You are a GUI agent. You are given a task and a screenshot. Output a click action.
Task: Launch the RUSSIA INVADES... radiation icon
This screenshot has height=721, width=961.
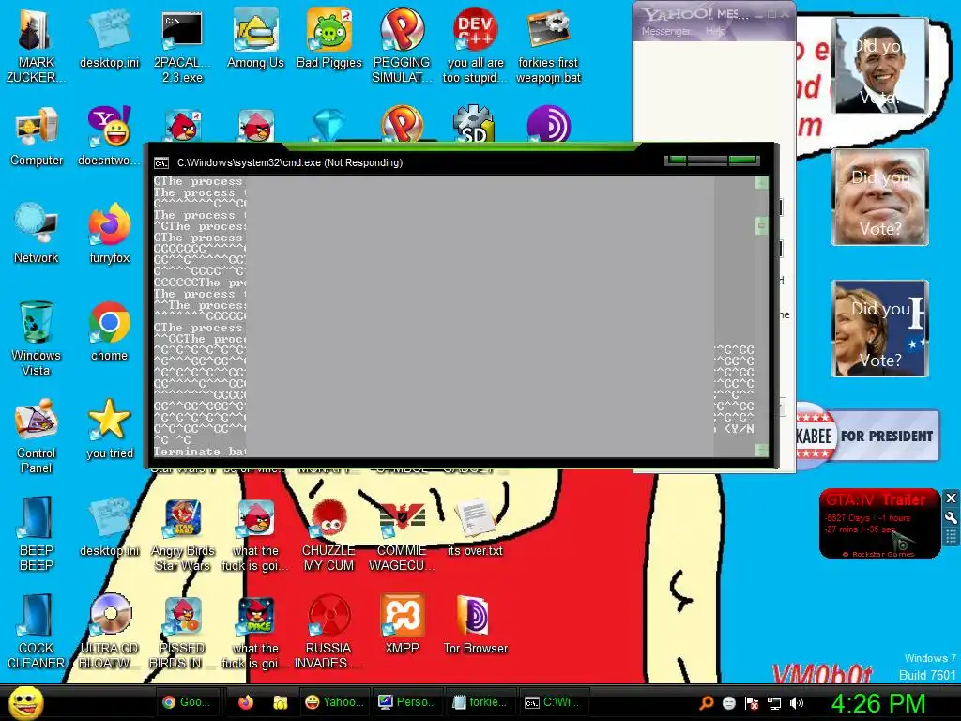pos(328,632)
